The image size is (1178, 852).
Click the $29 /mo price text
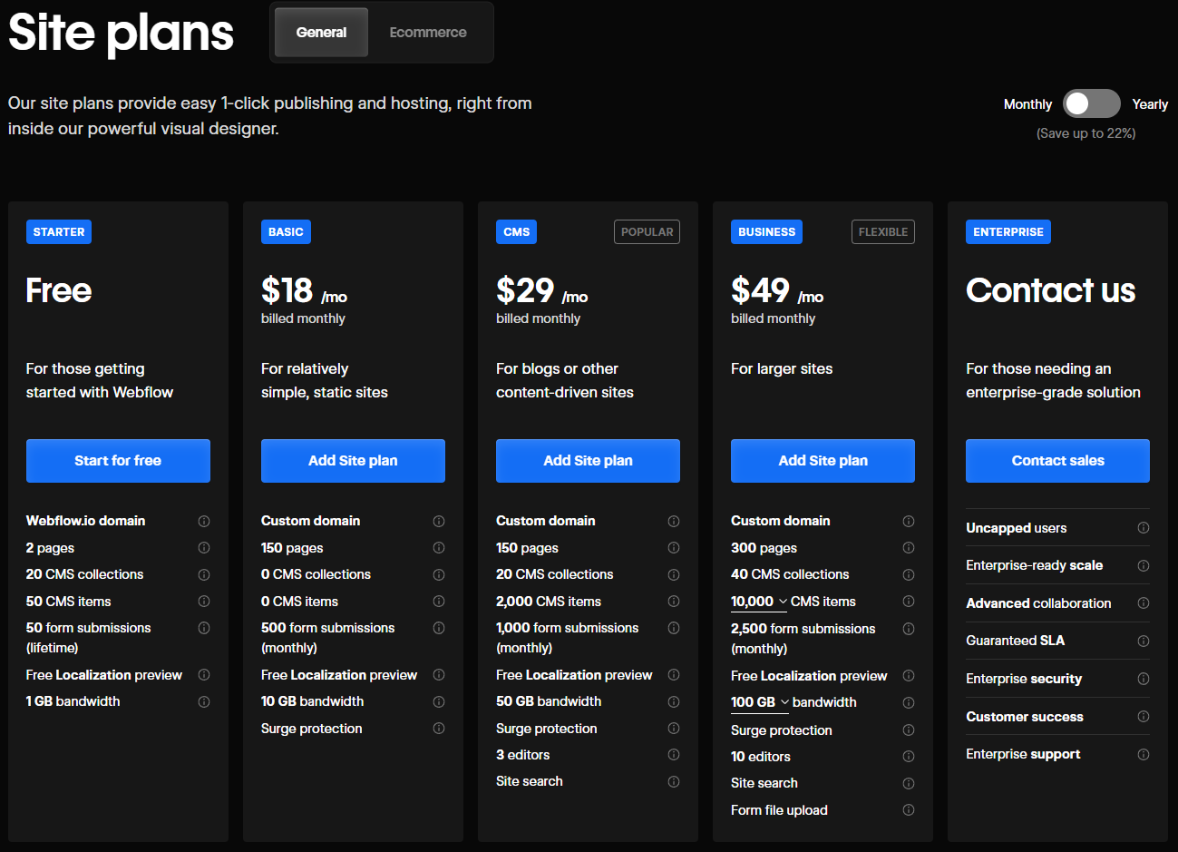click(x=541, y=291)
